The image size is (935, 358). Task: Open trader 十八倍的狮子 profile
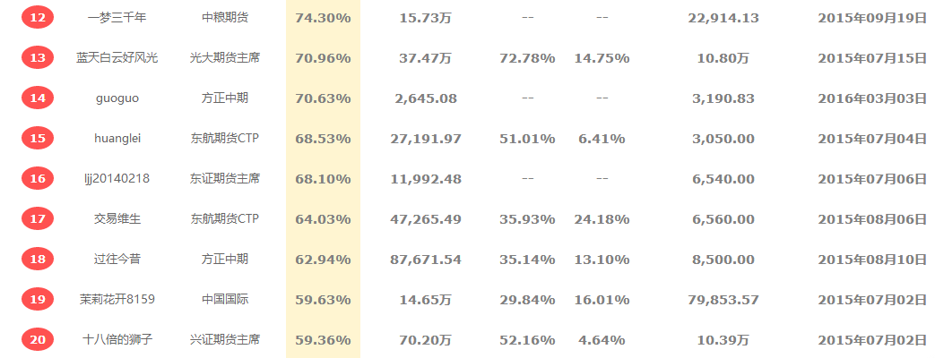(x=117, y=339)
